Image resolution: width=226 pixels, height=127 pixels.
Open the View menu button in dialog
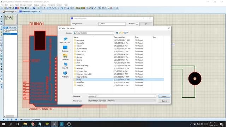[126, 33]
